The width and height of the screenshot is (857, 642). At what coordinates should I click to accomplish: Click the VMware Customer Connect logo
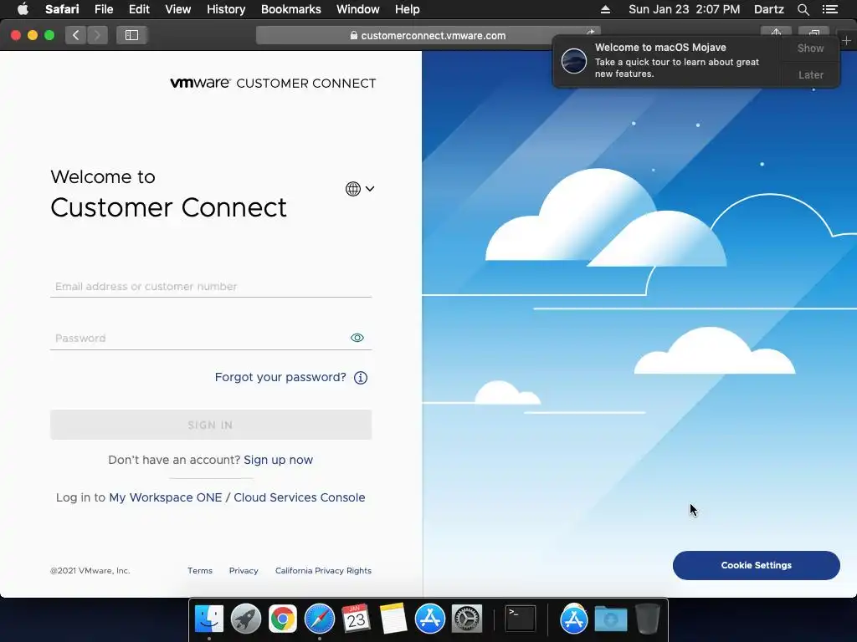tap(274, 83)
